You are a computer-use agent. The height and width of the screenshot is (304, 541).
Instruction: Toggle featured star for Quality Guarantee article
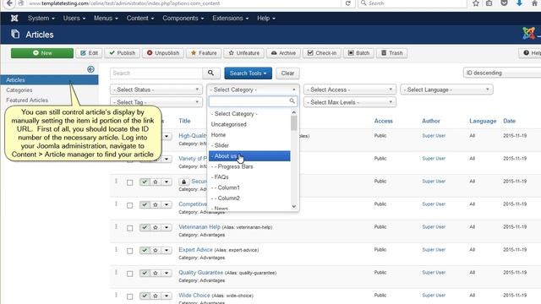click(x=156, y=273)
